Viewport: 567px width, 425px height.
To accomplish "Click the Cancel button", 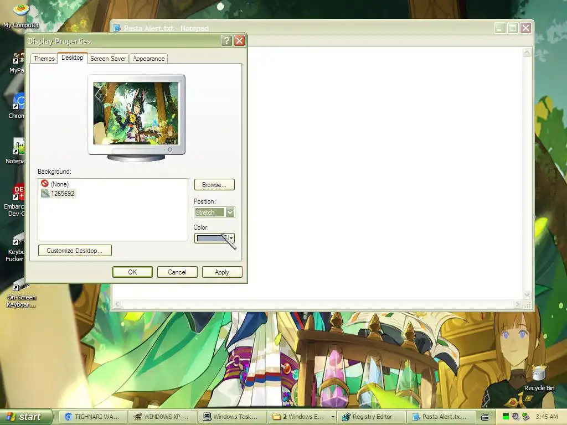I will pyautogui.click(x=177, y=272).
